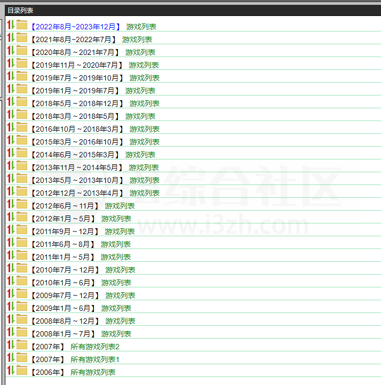This screenshot has width=381, height=385.
Task: Open 【2008年1月～7月】游戏列表 link
Action: (81, 334)
